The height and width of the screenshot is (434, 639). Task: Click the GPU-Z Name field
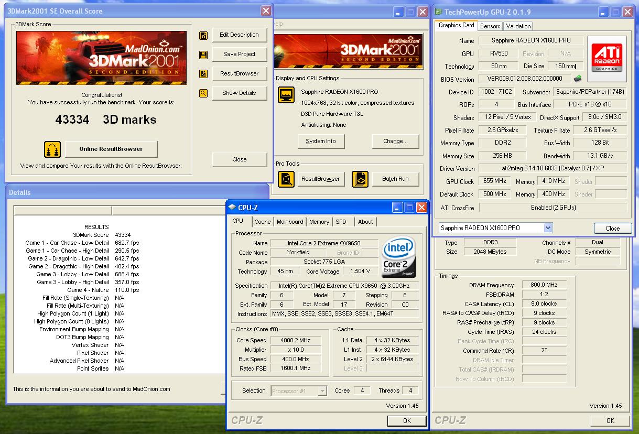pyautogui.click(x=530, y=40)
